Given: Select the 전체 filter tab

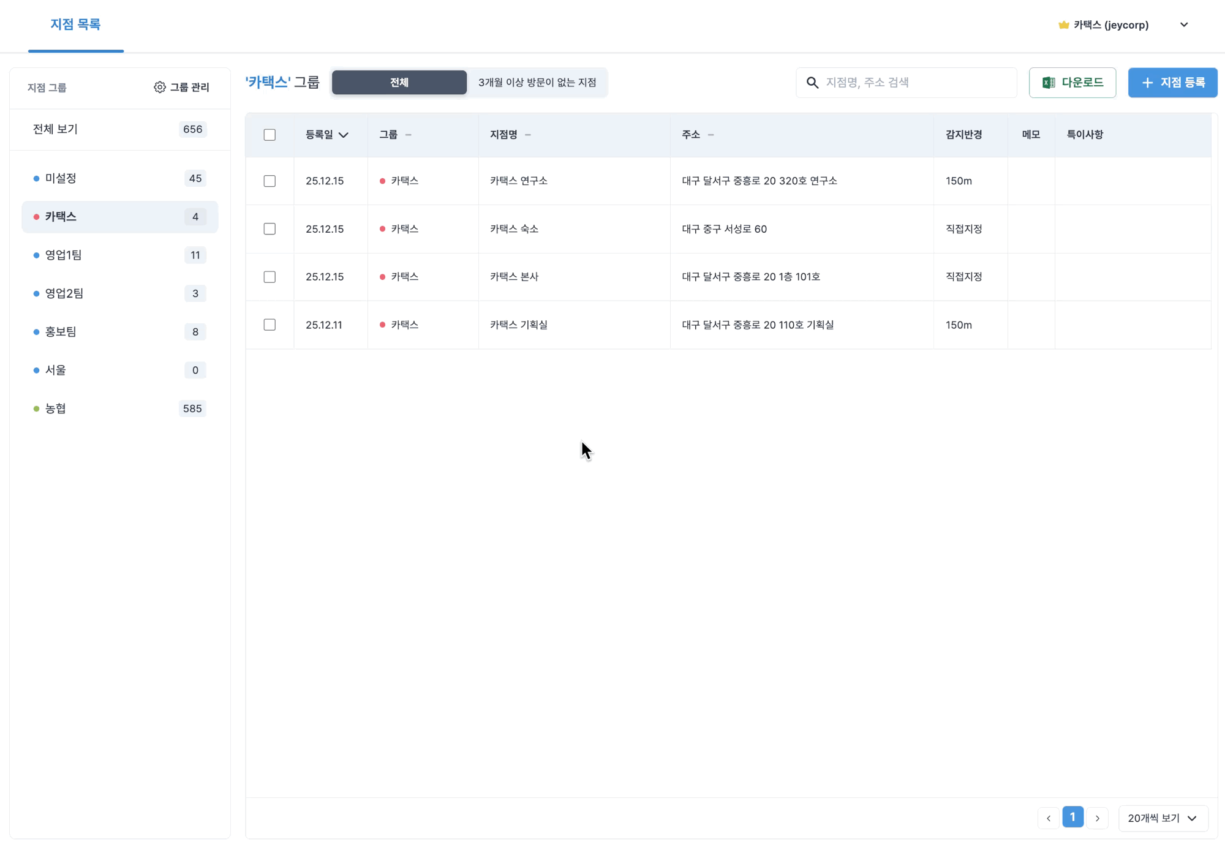Looking at the screenshot, I should coord(399,83).
